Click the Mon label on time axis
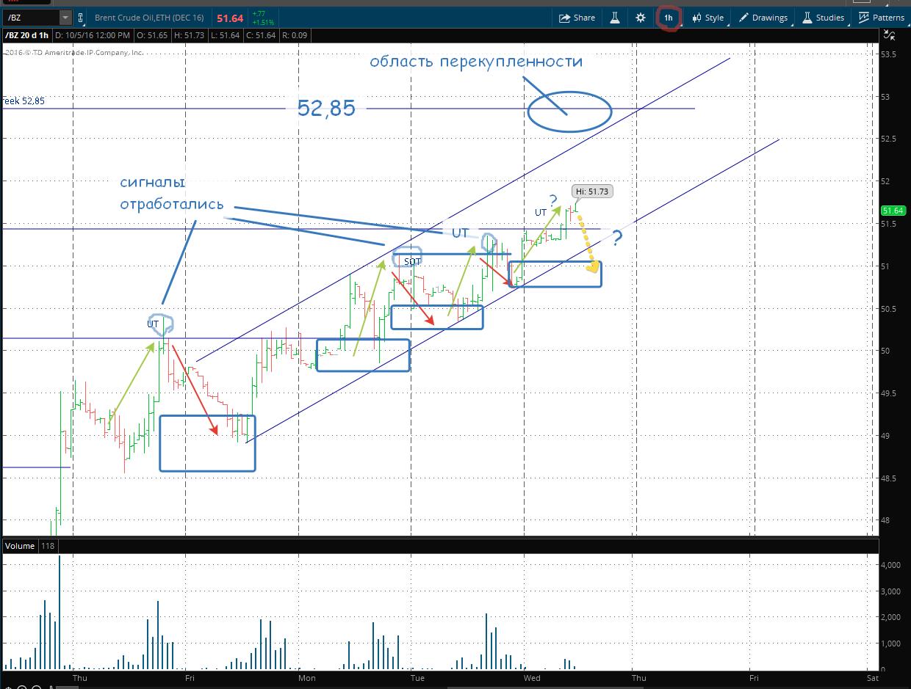Screen dimensions: 911x689 pyautogui.click(x=307, y=678)
